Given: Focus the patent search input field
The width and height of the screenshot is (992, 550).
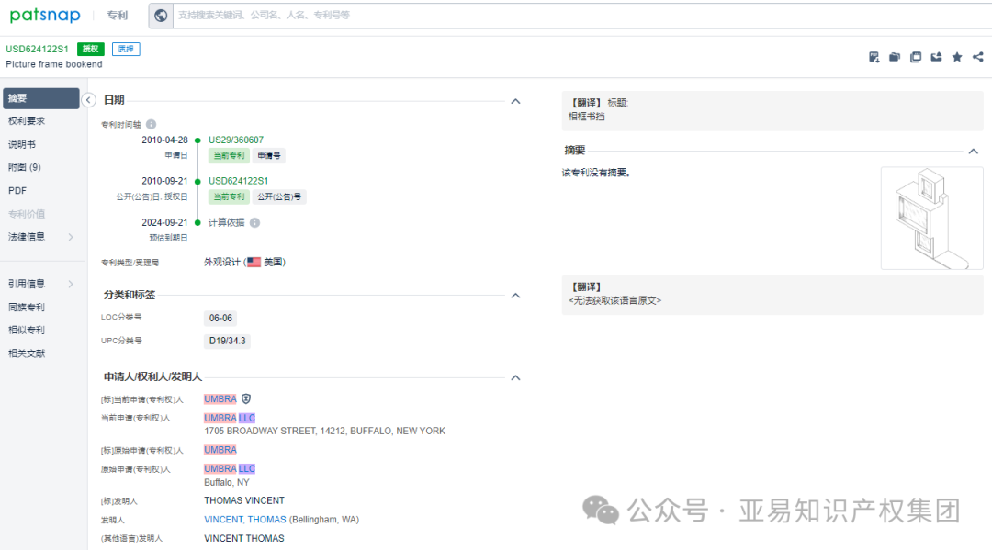Looking at the screenshot, I should [582, 16].
